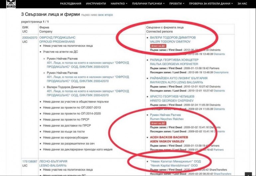Viewport: 256px width, 176px height.
Task: Click Rumen Ralchev's red 'Агент на ДС' badge
Action: coord(158,123)
